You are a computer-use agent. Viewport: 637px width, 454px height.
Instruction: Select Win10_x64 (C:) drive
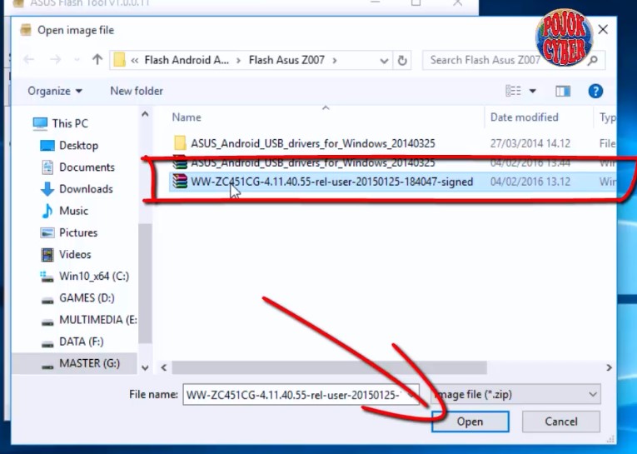94,276
